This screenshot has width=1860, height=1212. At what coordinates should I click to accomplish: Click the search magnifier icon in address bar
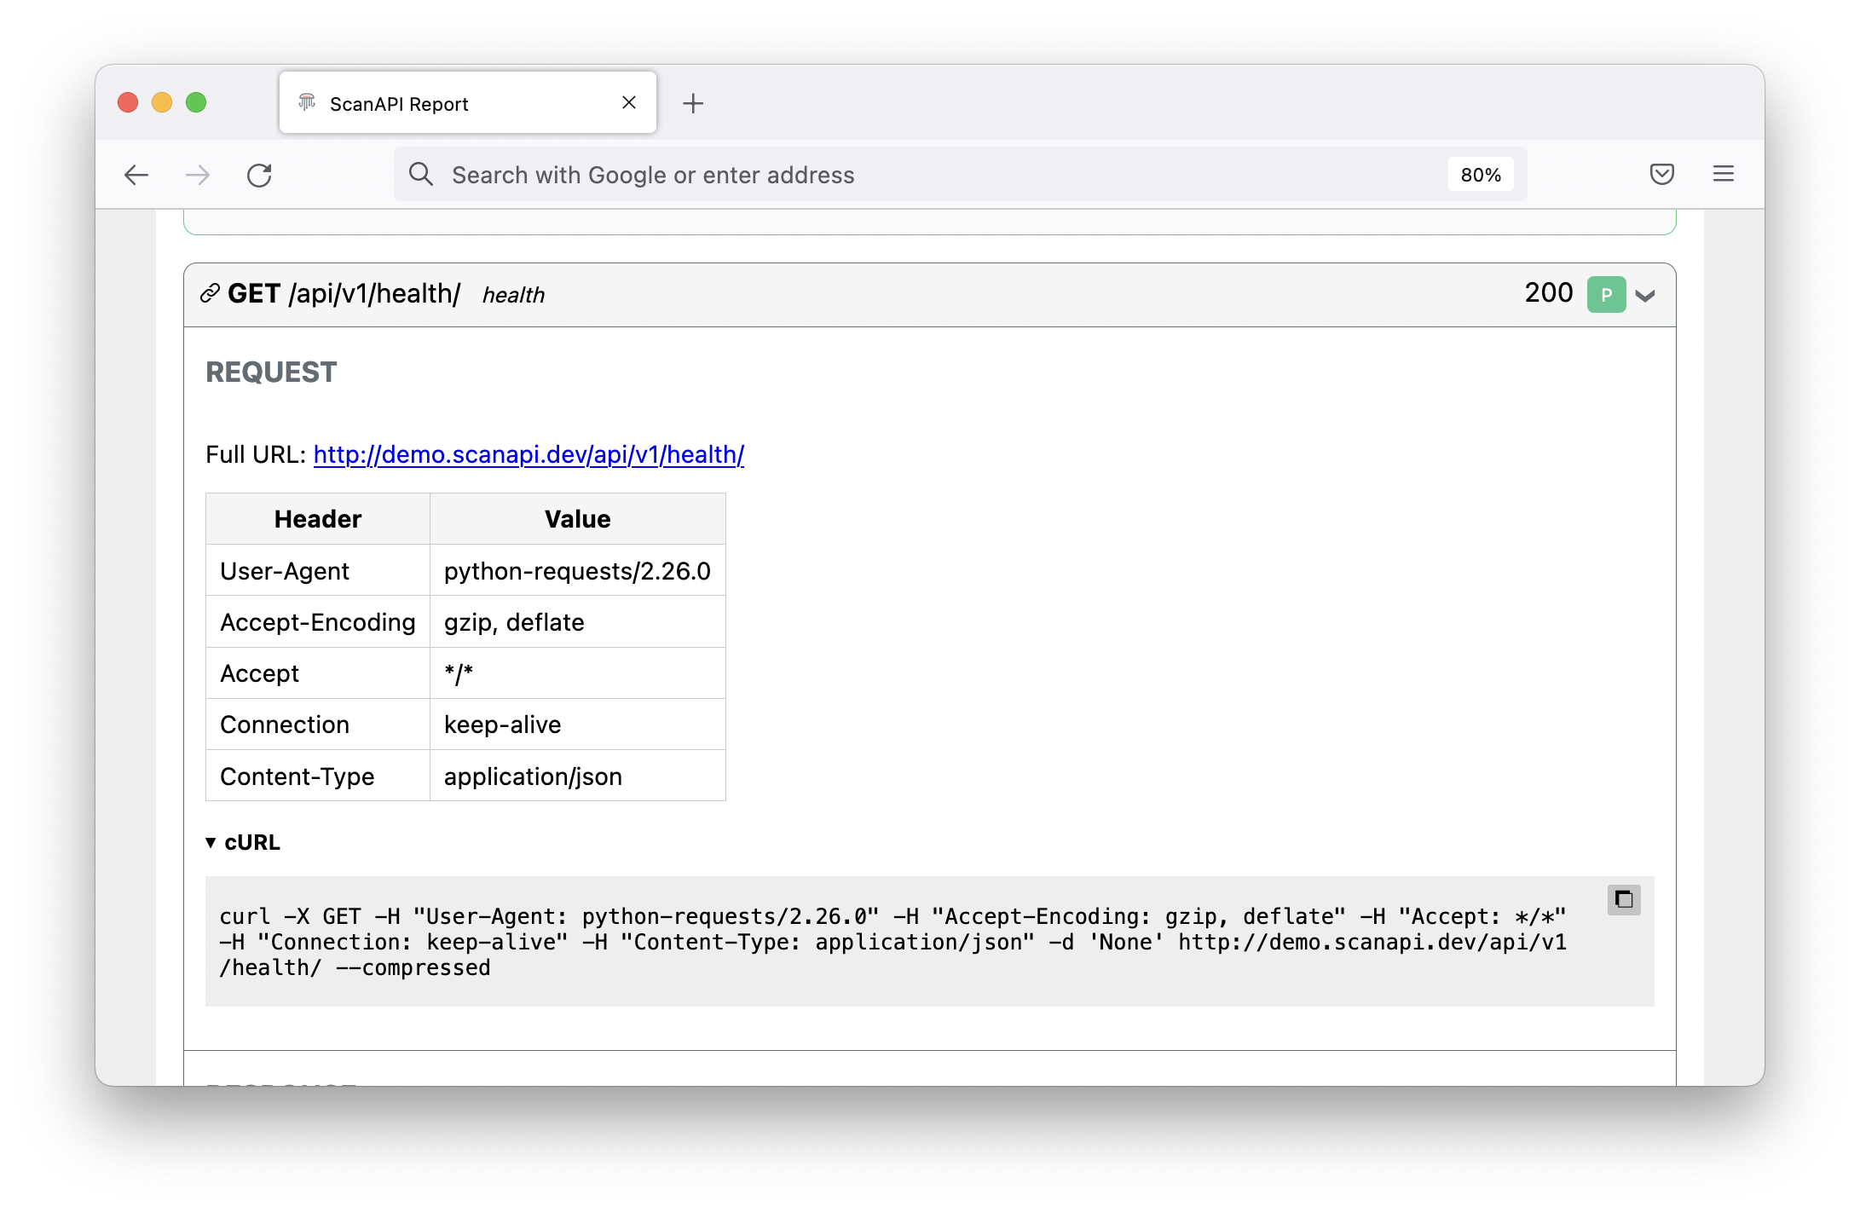pos(420,175)
